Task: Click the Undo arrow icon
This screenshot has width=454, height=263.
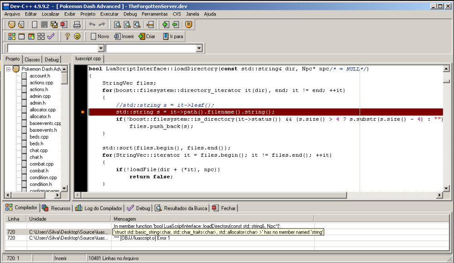Action: pos(92,25)
